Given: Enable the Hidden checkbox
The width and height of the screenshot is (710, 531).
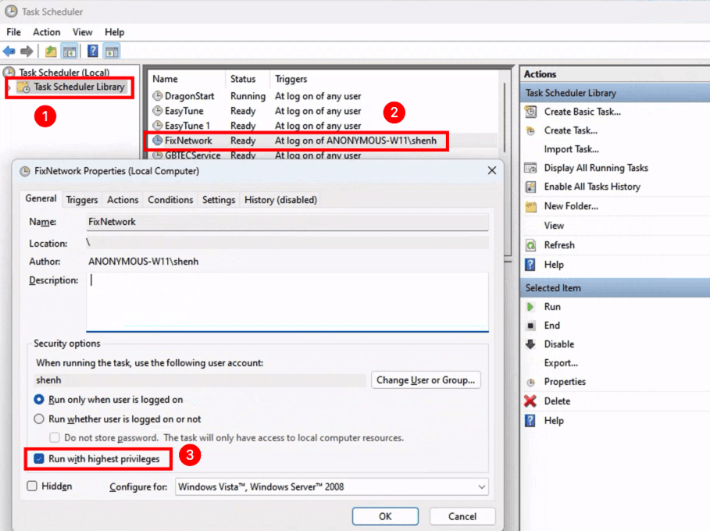Looking at the screenshot, I should [x=32, y=486].
